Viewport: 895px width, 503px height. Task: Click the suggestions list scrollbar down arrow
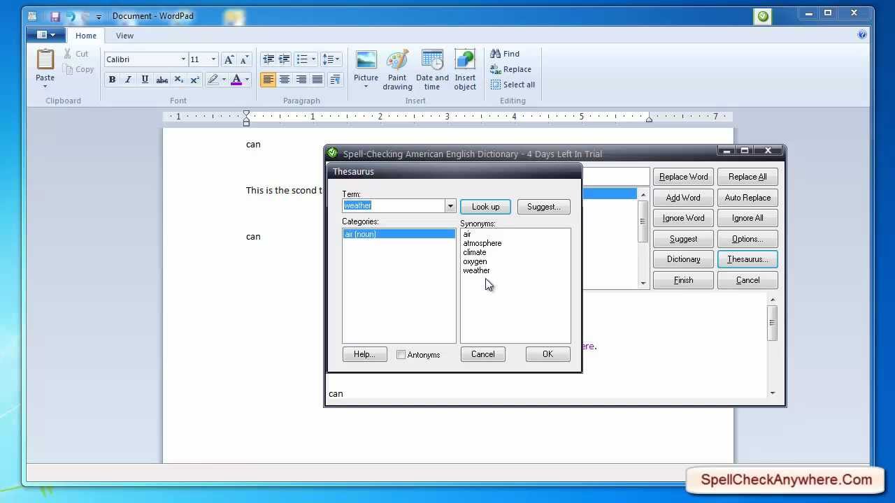click(x=643, y=283)
